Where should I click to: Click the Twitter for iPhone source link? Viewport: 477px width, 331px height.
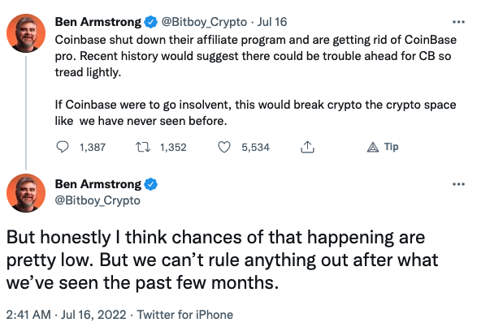point(185,315)
